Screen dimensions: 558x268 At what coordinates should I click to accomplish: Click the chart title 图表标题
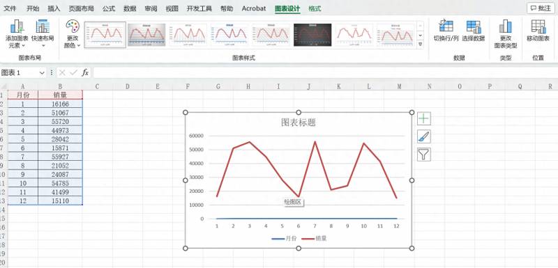pyautogui.click(x=299, y=123)
